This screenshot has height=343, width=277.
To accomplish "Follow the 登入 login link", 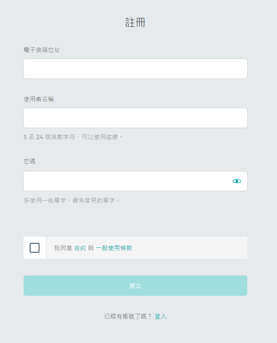I will (x=161, y=316).
